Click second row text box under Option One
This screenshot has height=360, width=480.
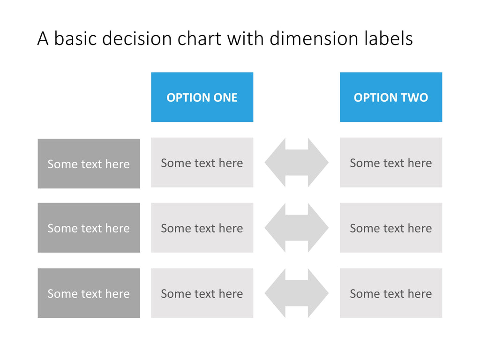pyautogui.click(x=202, y=228)
